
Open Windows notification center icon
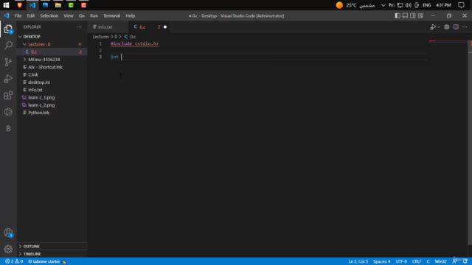[x=461, y=5]
